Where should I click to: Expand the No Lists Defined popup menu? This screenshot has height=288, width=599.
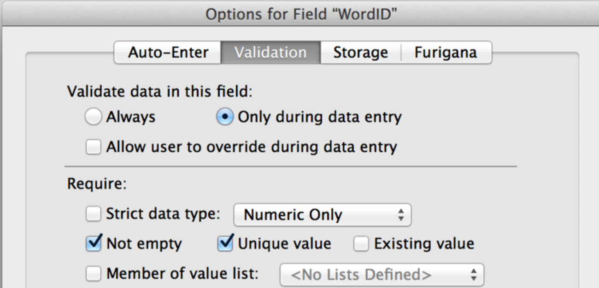(382, 275)
